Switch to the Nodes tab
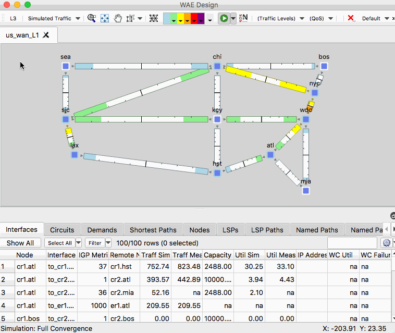Screen dimensions: 395x333 pos(200,230)
